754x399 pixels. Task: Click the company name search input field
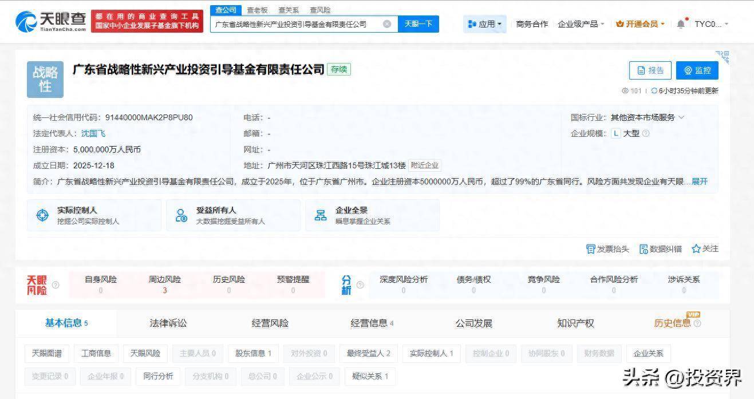tap(295, 24)
